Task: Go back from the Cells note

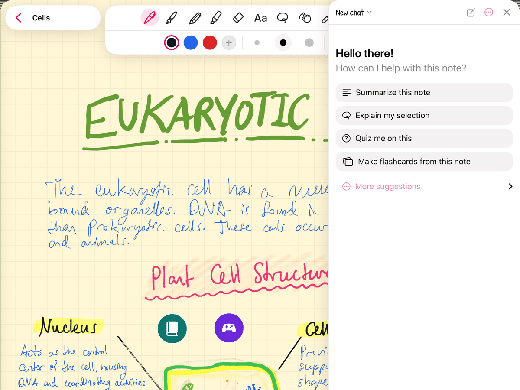Action: [x=18, y=18]
